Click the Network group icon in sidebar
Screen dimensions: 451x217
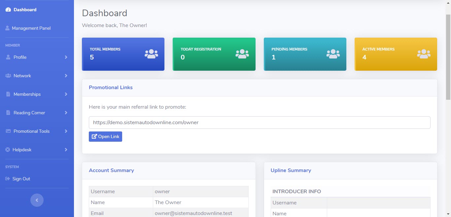point(8,76)
